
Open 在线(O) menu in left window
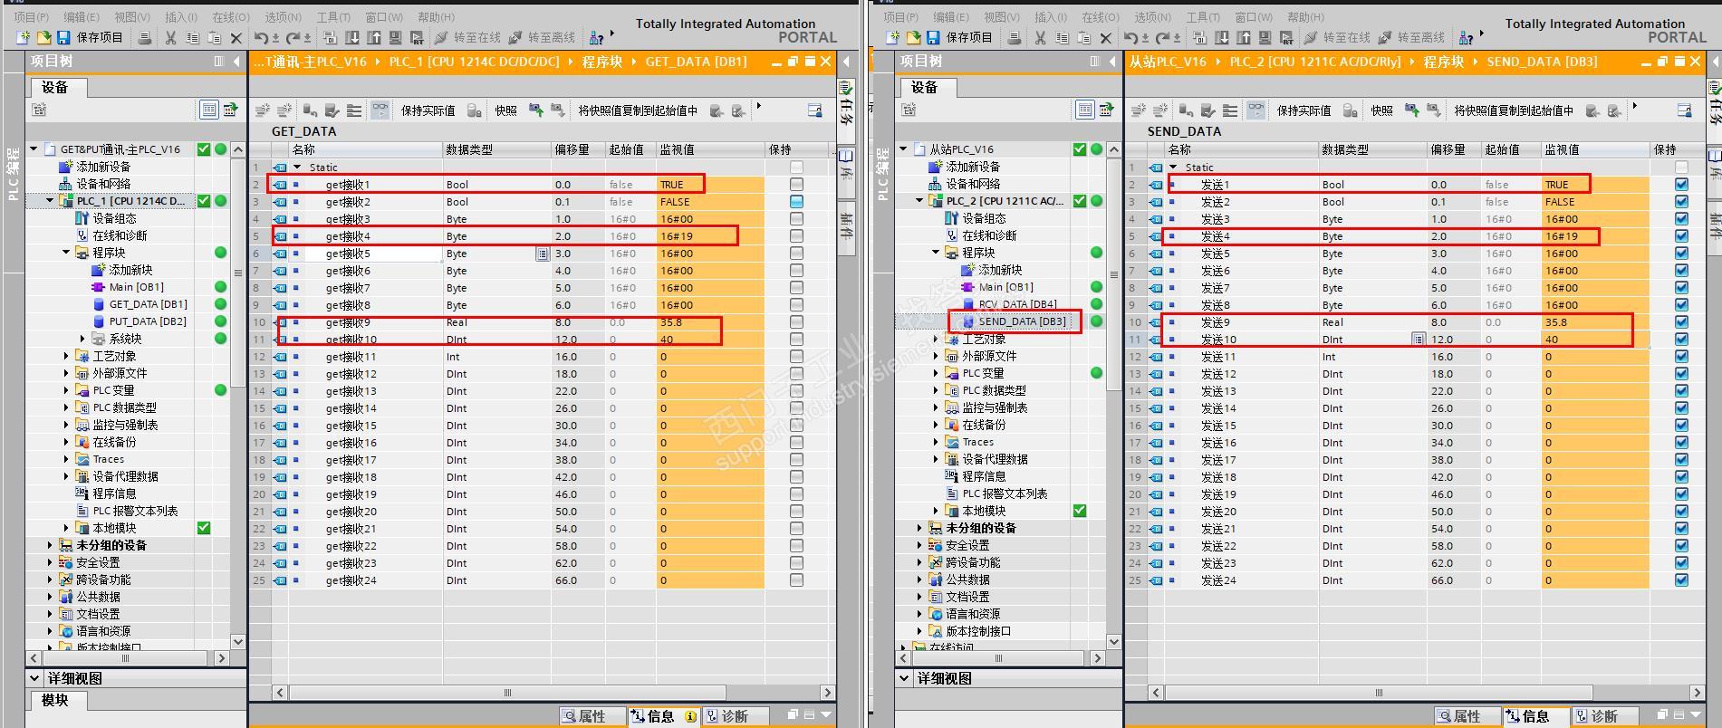(x=231, y=17)
